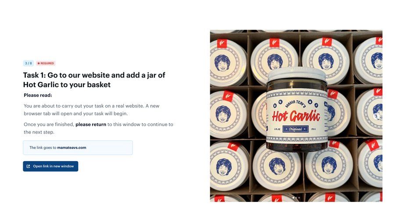The height and width of the screenshot is (212, 395).
Task: Click the bold 'please return' text
Action: [x=91, y=124]
